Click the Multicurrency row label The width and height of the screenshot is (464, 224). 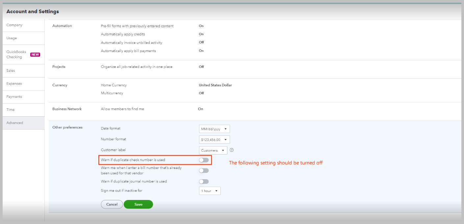(x=112, y=93)
